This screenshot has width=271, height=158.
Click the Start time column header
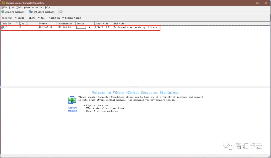click(x=104, y=24)
